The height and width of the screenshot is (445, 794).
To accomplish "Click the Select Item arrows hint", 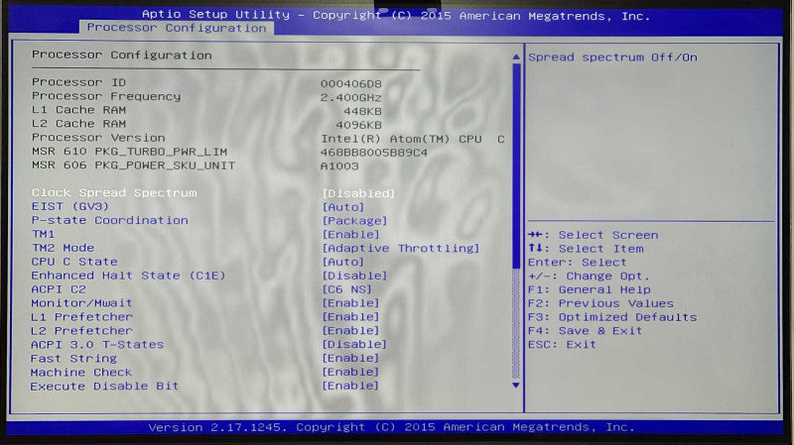I will (x=586, y=249).
